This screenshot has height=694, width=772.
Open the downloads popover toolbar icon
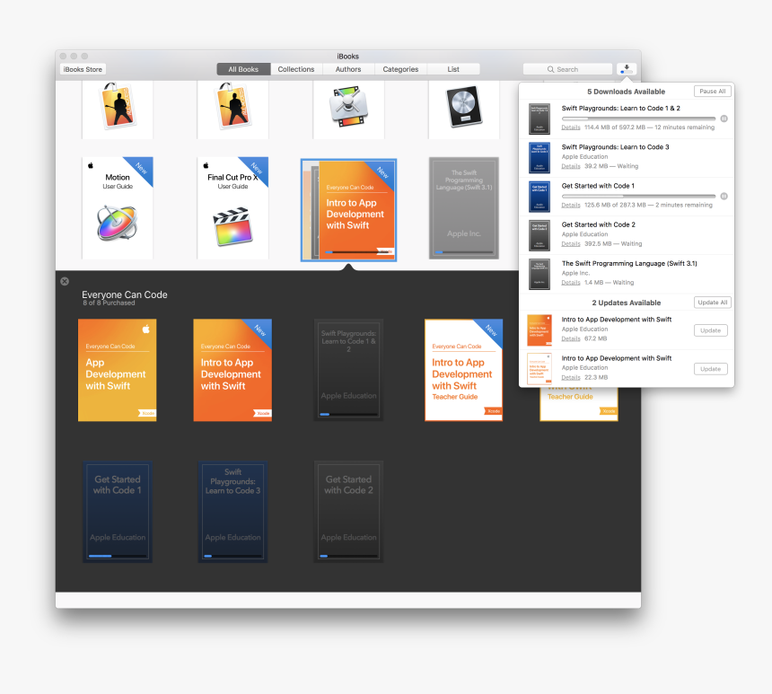coord(627,69)
